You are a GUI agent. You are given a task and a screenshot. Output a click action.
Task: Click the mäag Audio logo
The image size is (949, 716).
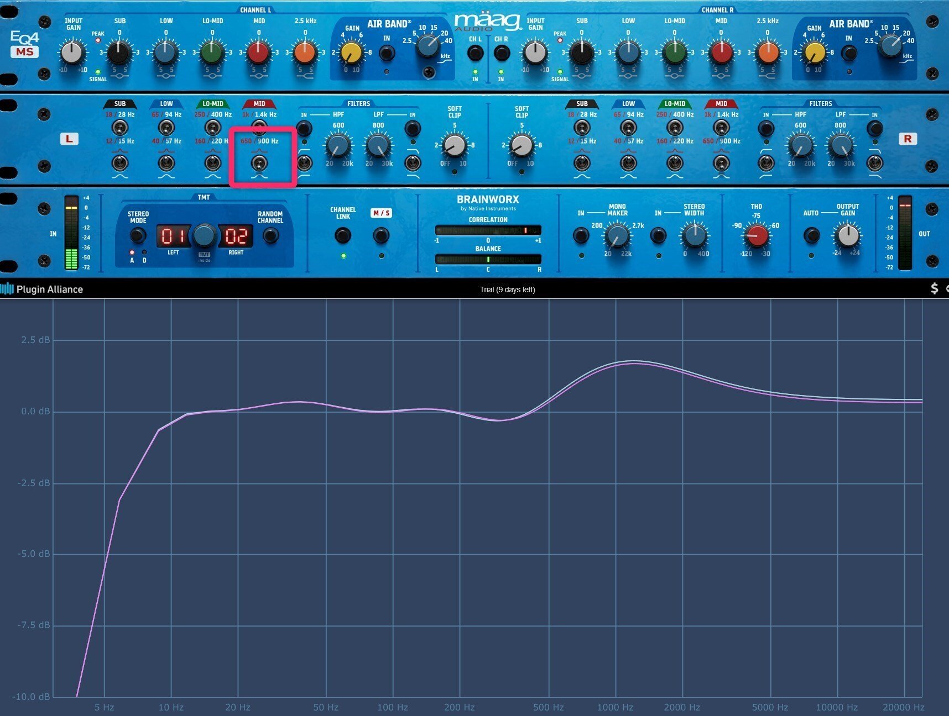pos(487,22)
